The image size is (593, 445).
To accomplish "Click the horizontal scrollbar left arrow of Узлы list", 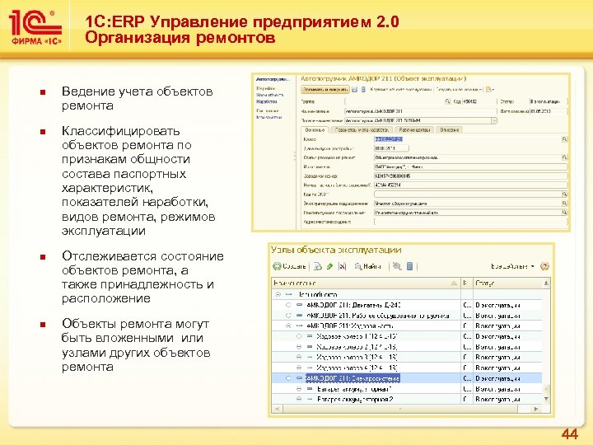I will pyautogui.click(x=277, y=409).
